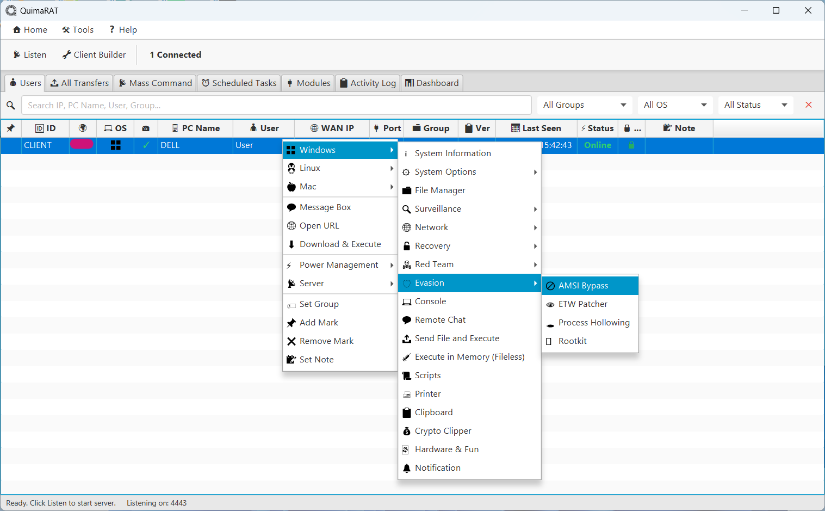Click the magenta flag in the CLIENT row
825x511 pixels.
pos(82,144)
